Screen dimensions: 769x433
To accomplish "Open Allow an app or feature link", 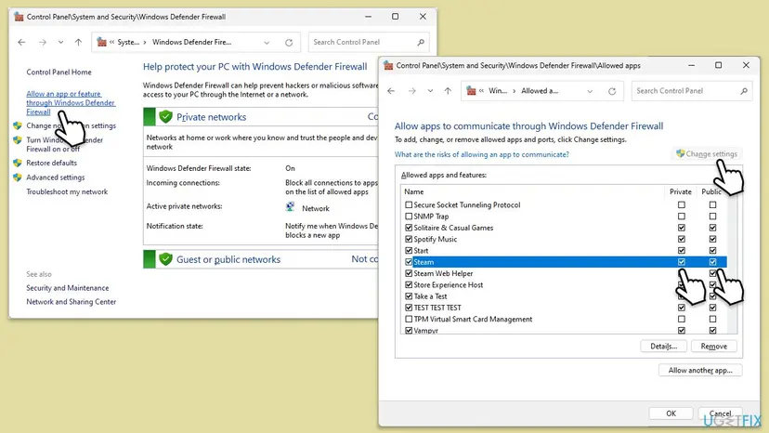I will tap(71, 102).
